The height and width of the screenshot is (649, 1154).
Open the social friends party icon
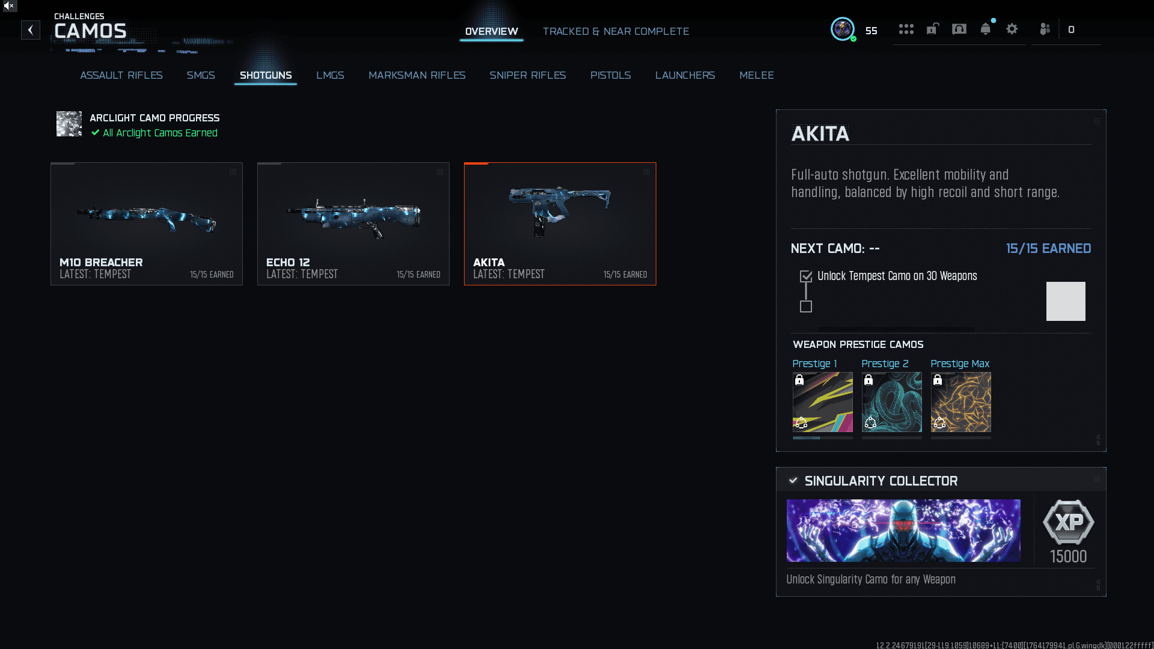click(1045, 29)
